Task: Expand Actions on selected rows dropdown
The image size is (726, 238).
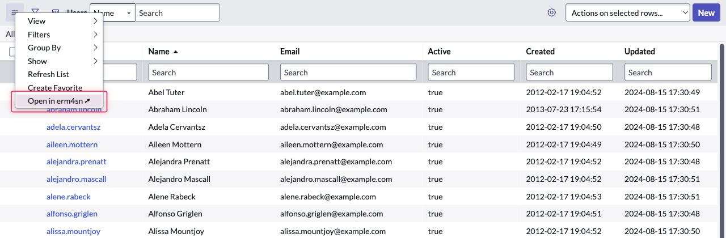Action: 627,12
